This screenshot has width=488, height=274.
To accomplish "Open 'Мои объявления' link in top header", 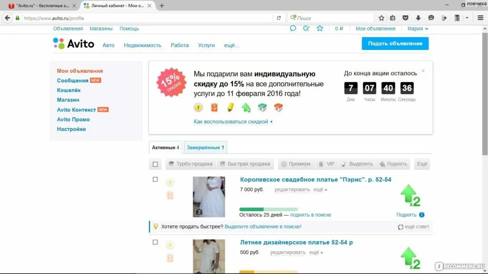I will click(376, 28).
